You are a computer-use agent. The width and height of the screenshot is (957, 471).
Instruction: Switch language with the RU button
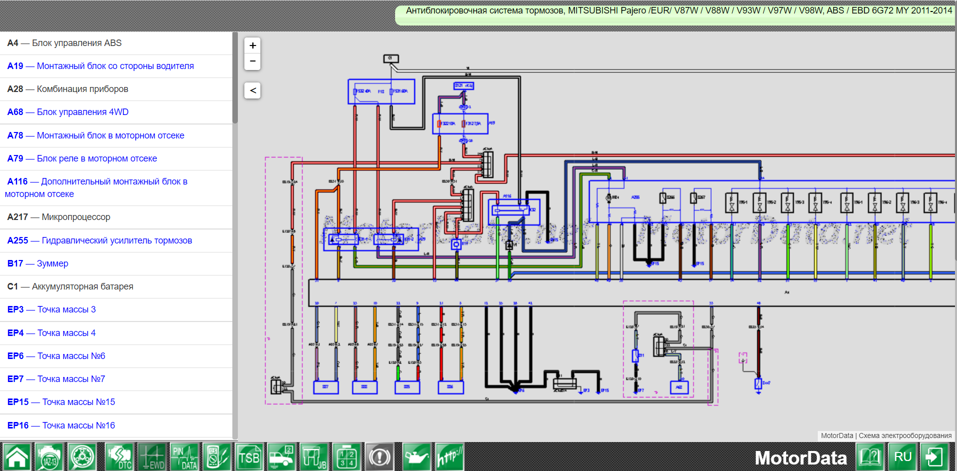902,456
